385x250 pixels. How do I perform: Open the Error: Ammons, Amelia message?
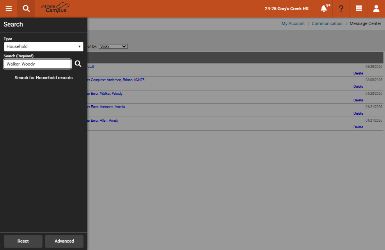click(x=106, y=107)
